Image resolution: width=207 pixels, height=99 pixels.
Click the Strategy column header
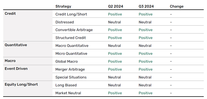click(63, 6)
